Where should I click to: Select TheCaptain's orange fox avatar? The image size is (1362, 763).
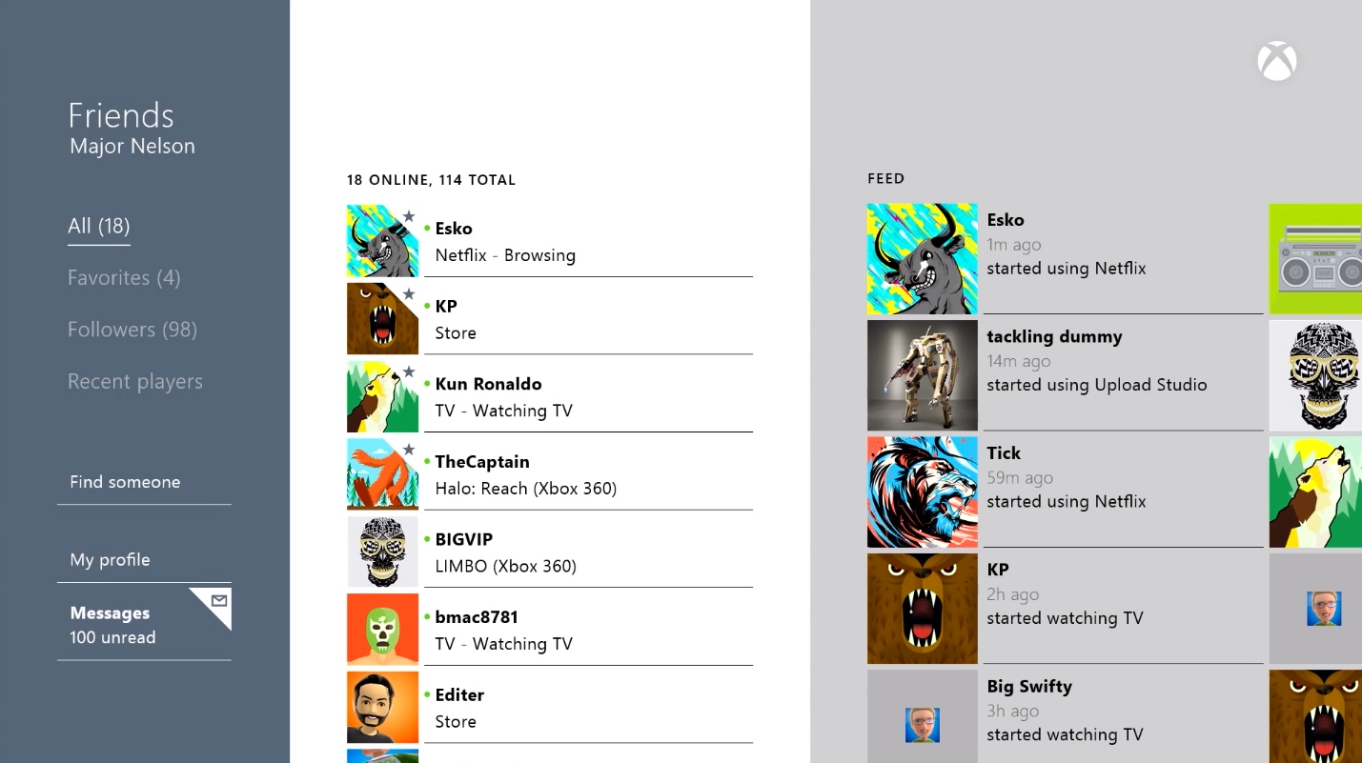pyautogui.click(x=382, y=474)
